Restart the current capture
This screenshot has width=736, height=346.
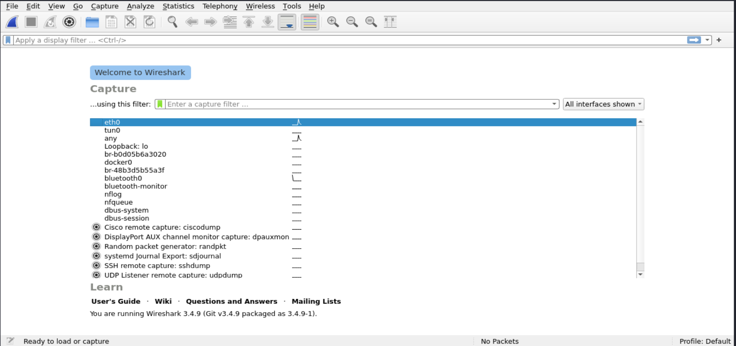pyautogui.click(x=50, y=22)
